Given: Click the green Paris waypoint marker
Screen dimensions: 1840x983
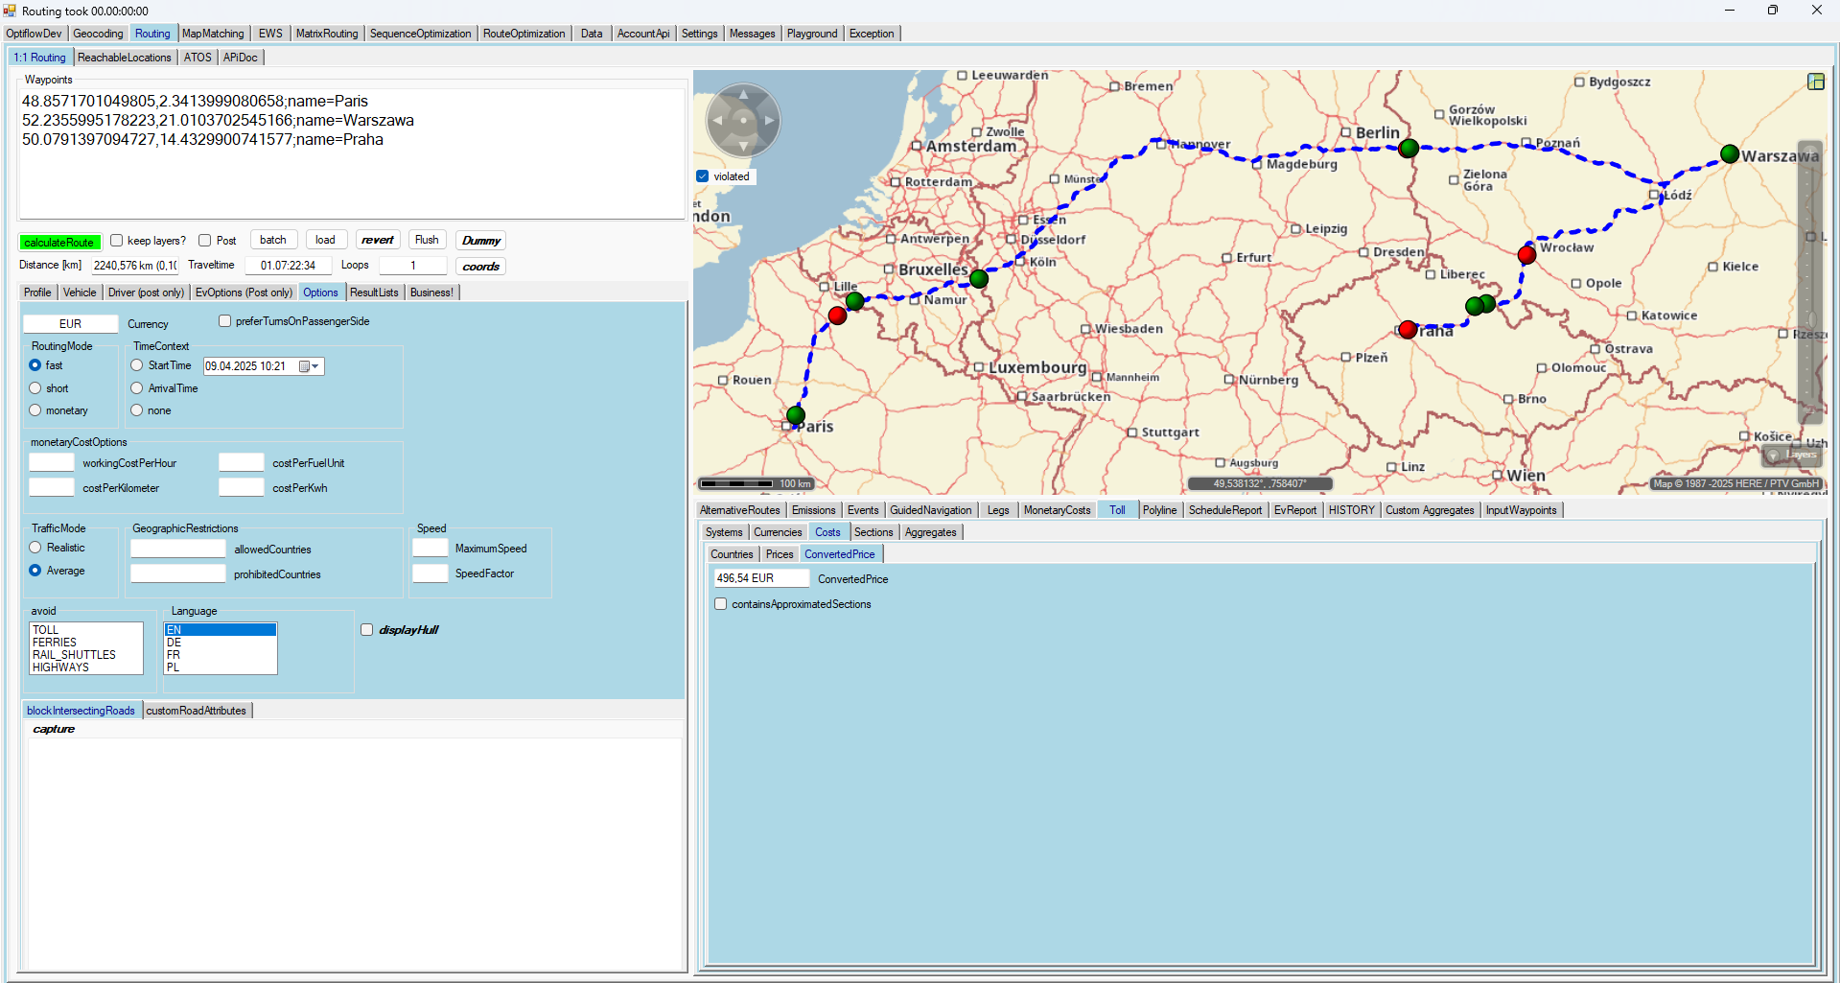Looking at the screenshot, I should [796, 415].
